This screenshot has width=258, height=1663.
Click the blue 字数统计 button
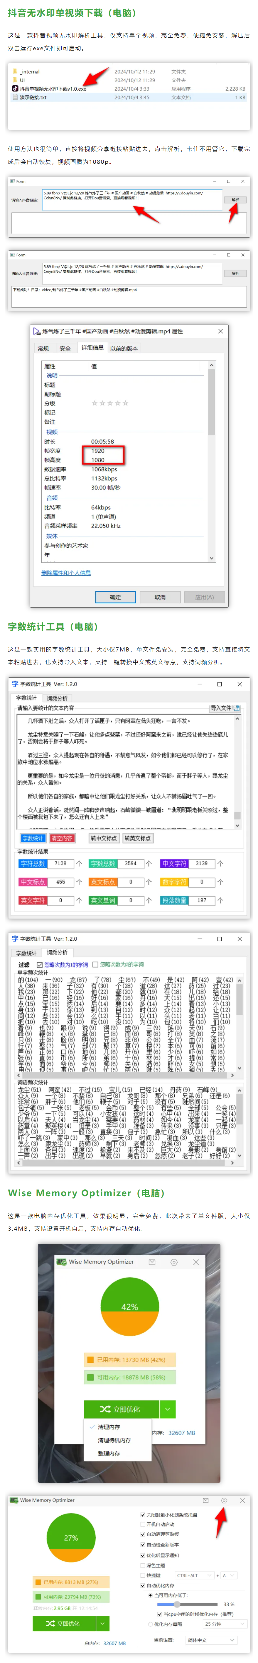tap(33, 839)
